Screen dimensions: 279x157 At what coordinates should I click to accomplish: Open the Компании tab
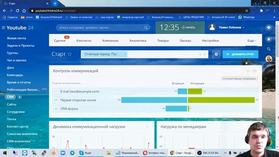(x=110, y=41)
